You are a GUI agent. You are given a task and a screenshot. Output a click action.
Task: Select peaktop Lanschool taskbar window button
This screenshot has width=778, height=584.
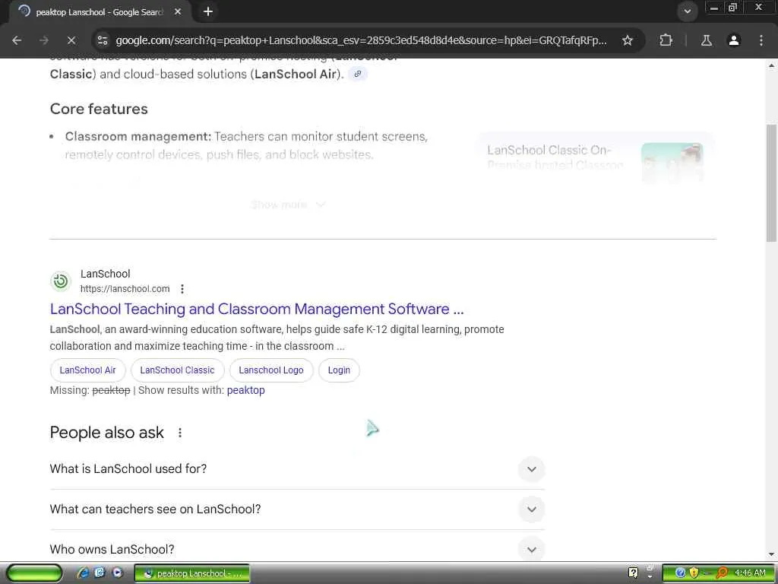(x=192, y=573)
